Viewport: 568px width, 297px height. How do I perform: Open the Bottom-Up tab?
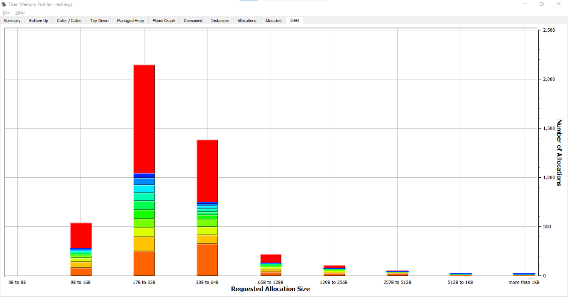(38, 20)
